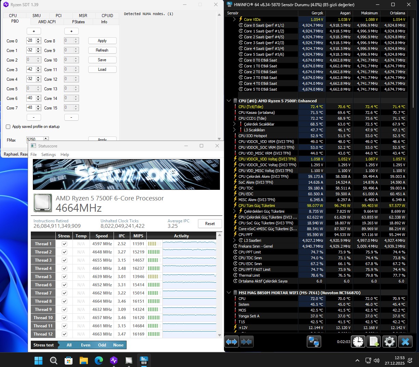
Task: Switch to the AMD ACPI tab
Action: pos(47,22)
